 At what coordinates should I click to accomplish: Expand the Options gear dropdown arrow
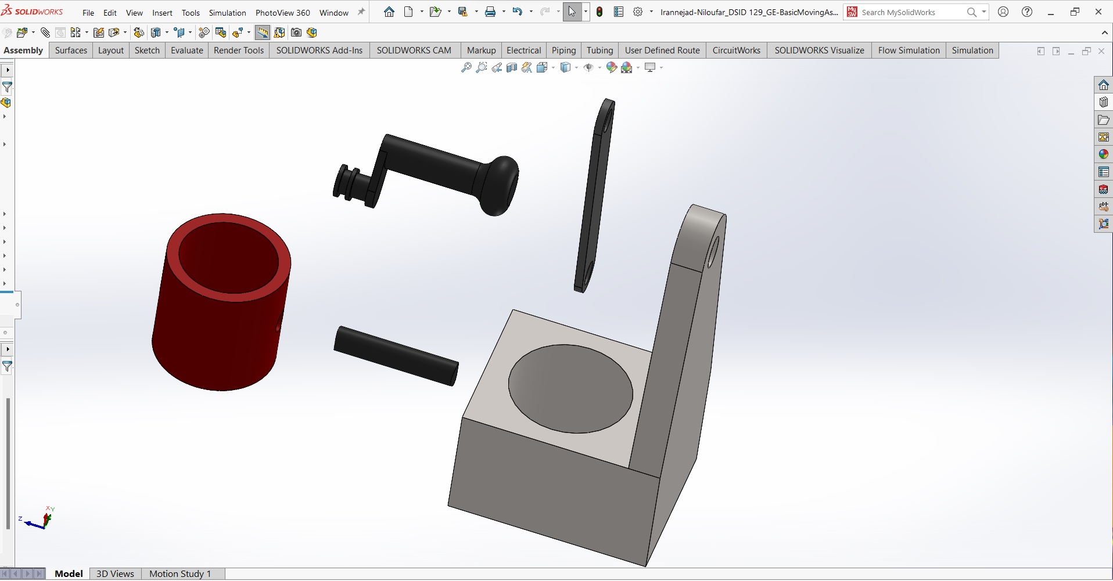point(651,12)
